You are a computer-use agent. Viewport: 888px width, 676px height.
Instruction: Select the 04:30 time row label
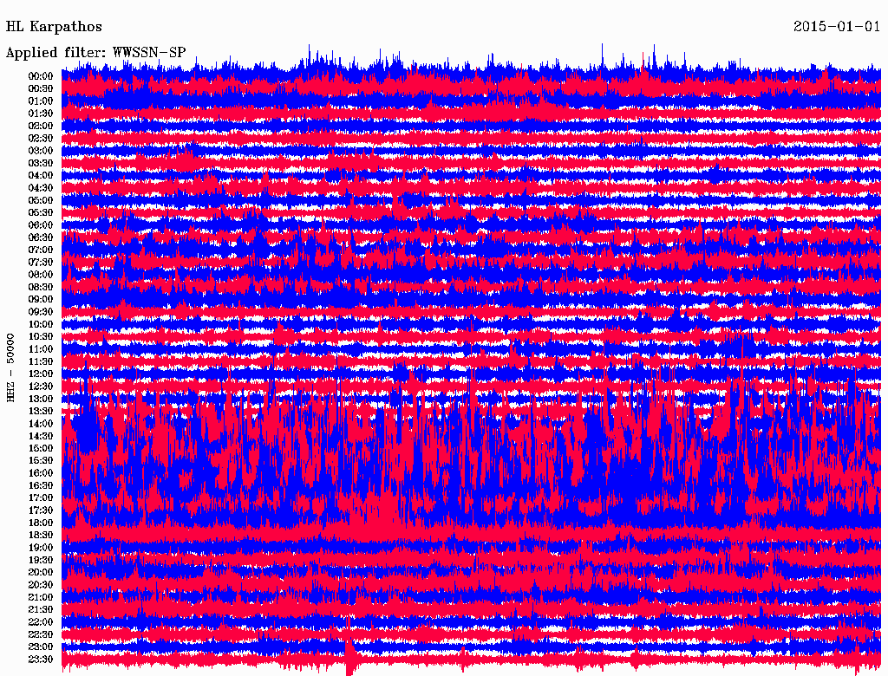pos(41,188)
